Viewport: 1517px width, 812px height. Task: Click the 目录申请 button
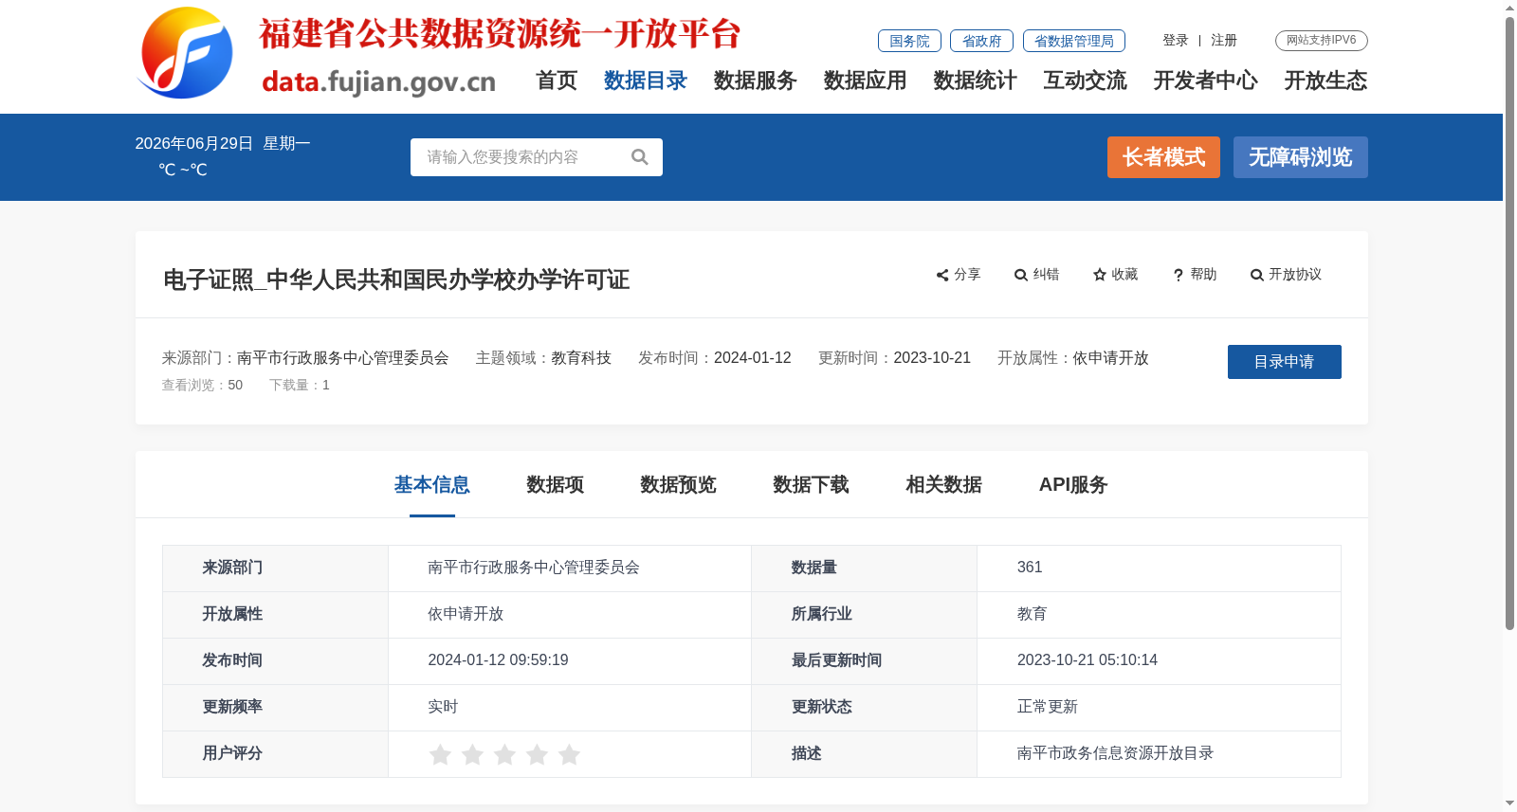click(x=1285, y=362)
